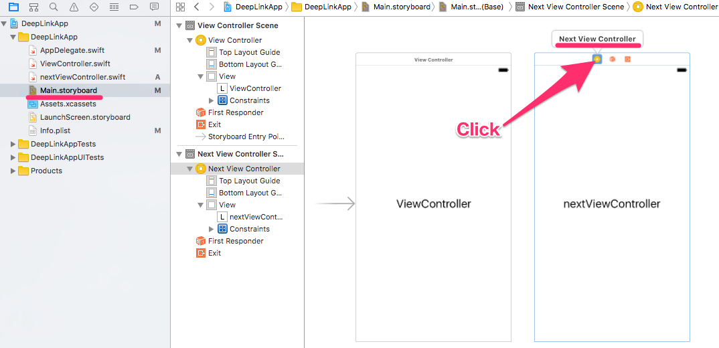Click the Exit icon in the scene dock
The height and width of the screenshot is (348, 719).
pos(628,59)
